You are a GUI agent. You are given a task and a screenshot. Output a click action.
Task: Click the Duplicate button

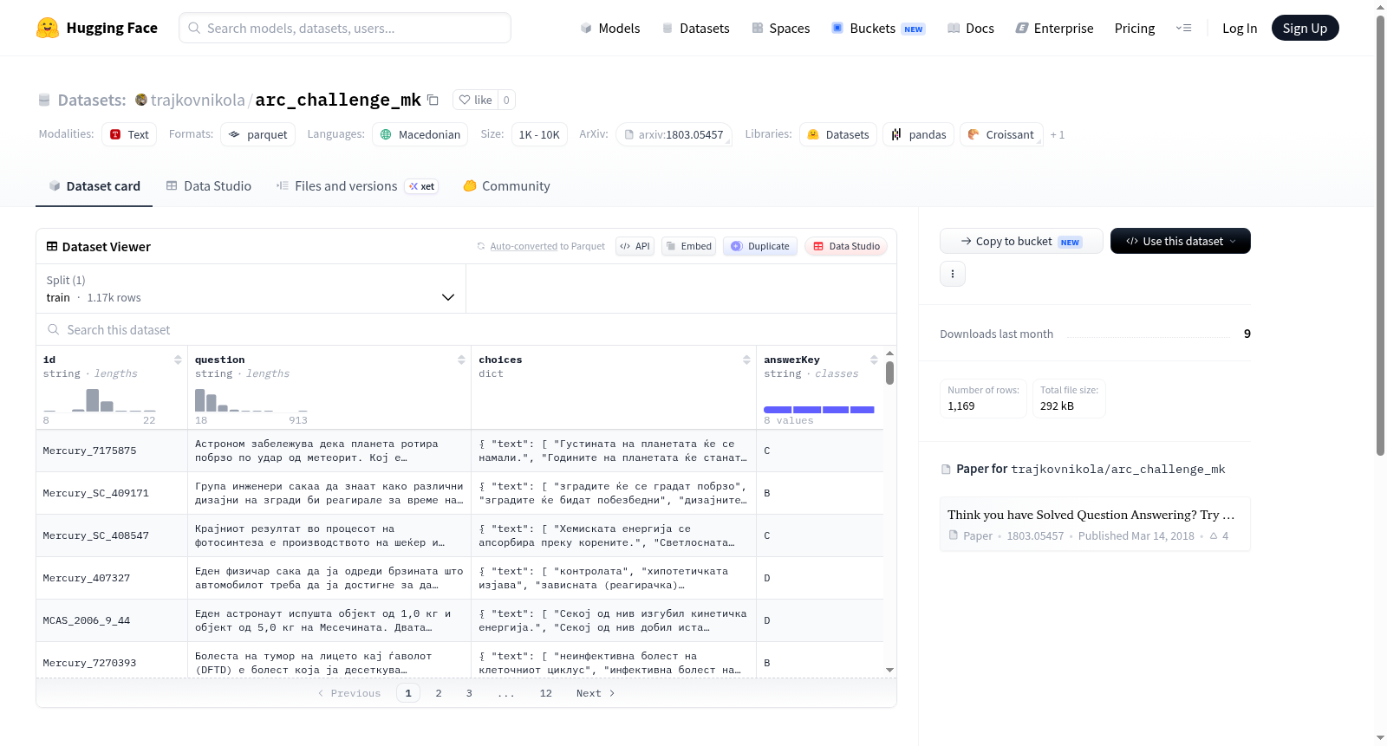[760, 246]
